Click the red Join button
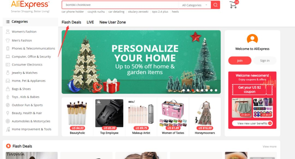Screen dimensions: 295x159 [x=240, y=60]
